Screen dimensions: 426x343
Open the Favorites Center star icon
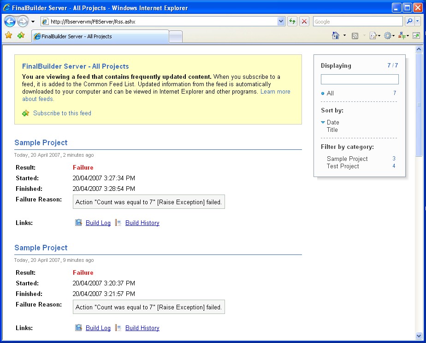9,35
